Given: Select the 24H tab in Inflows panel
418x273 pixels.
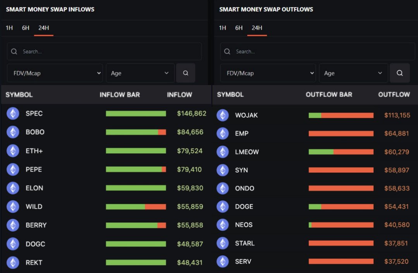Looking at the screenshot, I should pos(44,28).
